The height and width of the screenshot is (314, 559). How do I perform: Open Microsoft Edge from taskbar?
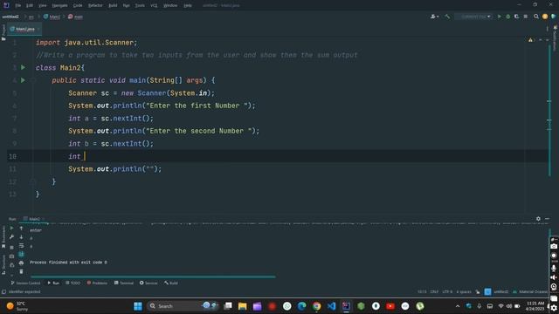coord(301,306)
